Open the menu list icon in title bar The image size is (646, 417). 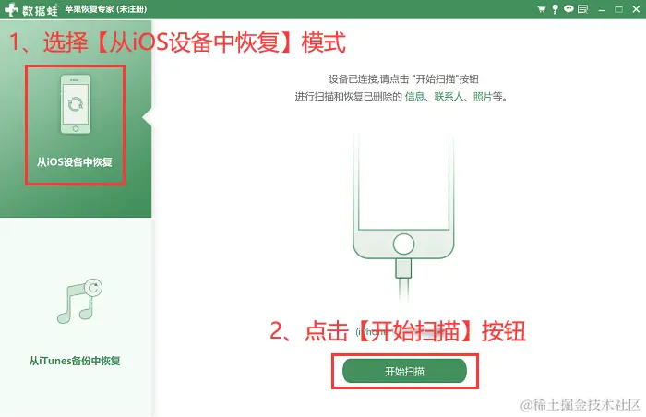(x=582, y=9)
